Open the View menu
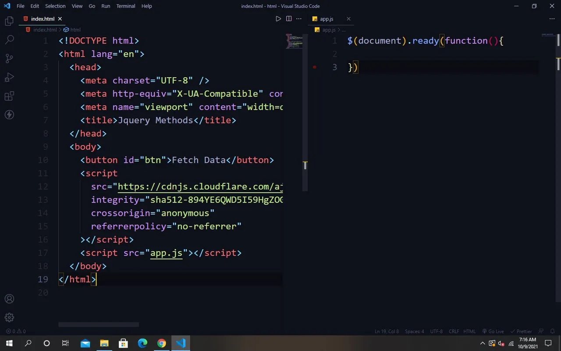Screen dimensions: 561x351 [77, 6]
